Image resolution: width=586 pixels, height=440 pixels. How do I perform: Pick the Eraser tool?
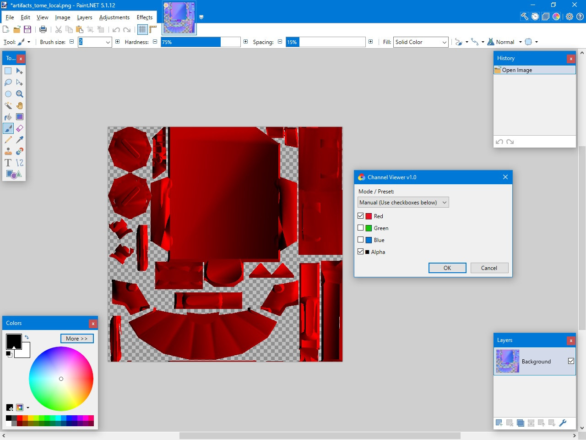click(20, 128)
